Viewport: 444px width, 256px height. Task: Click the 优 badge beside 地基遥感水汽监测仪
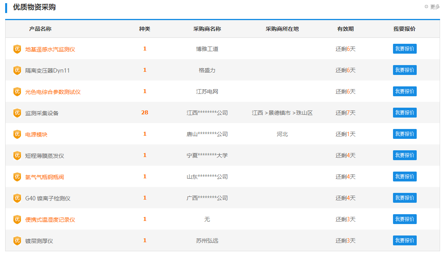pyautogui.click(x=17, y=49)
